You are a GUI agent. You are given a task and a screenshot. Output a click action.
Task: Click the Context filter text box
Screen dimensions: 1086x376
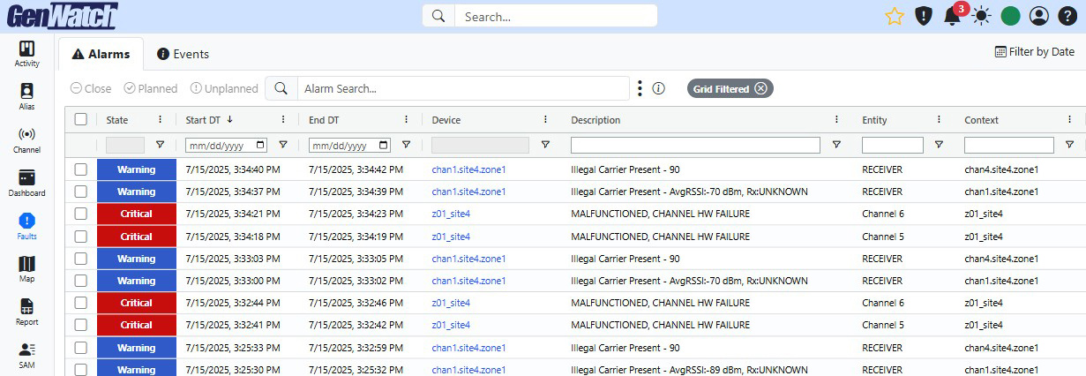click(1009, 145)
